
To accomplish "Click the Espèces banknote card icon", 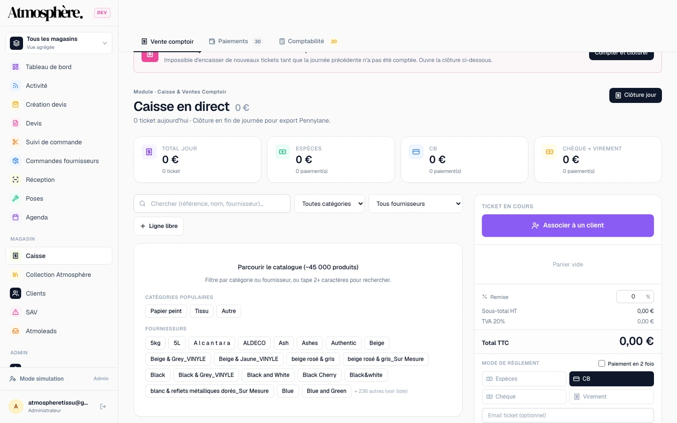I will tap(283, 152).
